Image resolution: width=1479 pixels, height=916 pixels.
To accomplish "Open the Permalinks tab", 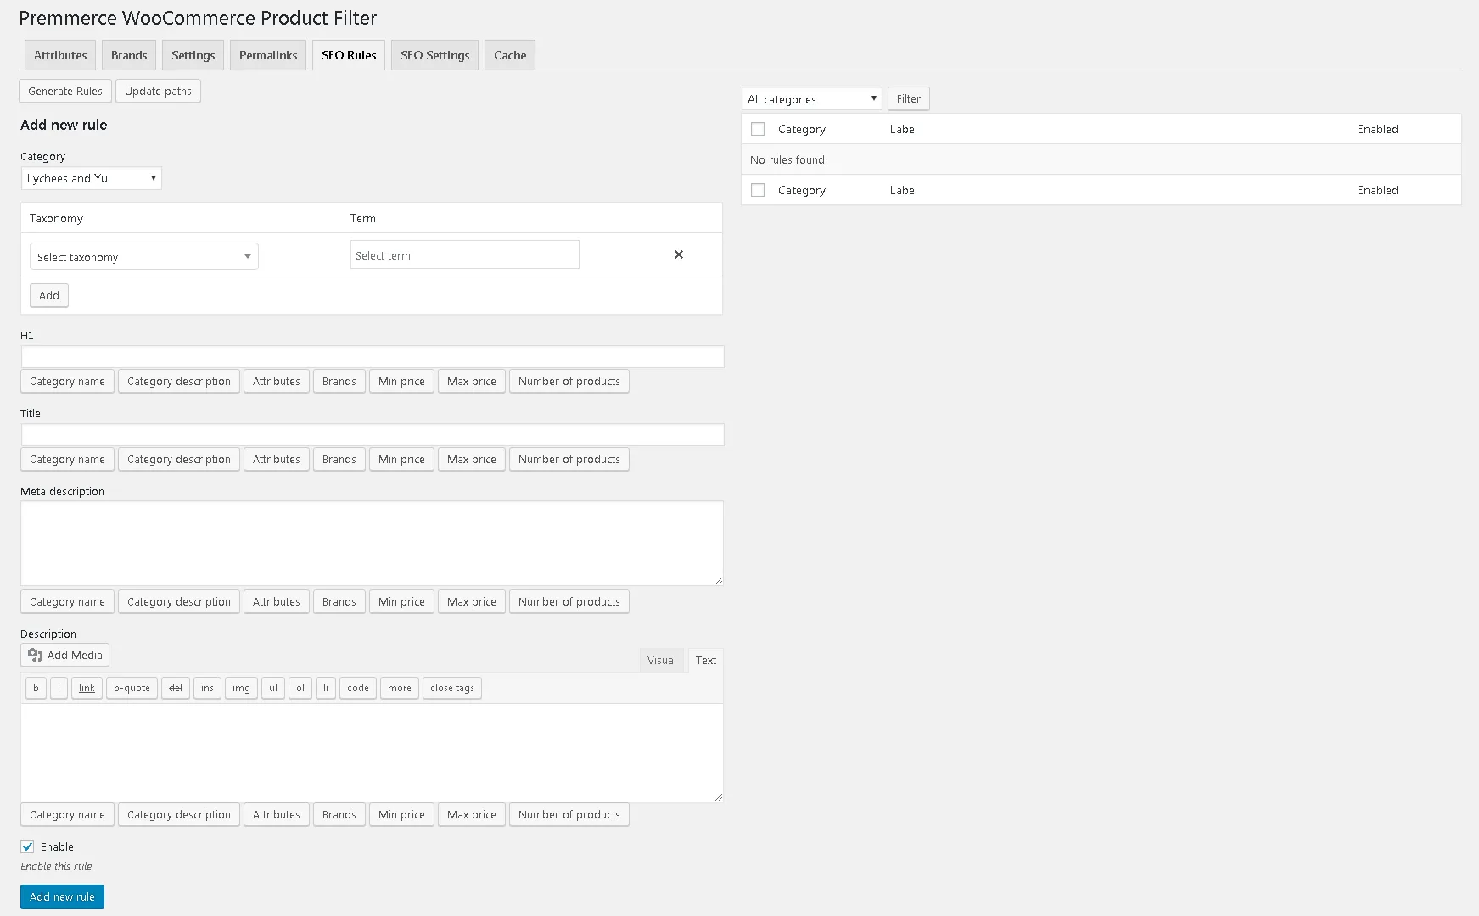I will [268, 55].
